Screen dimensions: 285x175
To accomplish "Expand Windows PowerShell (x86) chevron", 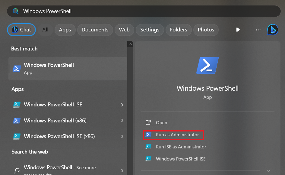I will pos(122,121).
